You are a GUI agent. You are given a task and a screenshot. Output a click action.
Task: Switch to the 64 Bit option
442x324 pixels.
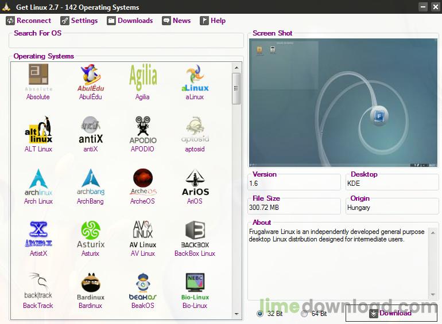[304, 314]
